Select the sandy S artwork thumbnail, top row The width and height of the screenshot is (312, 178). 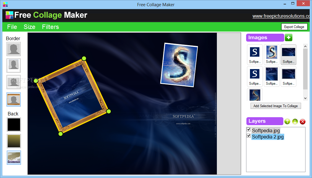(272, 55)
